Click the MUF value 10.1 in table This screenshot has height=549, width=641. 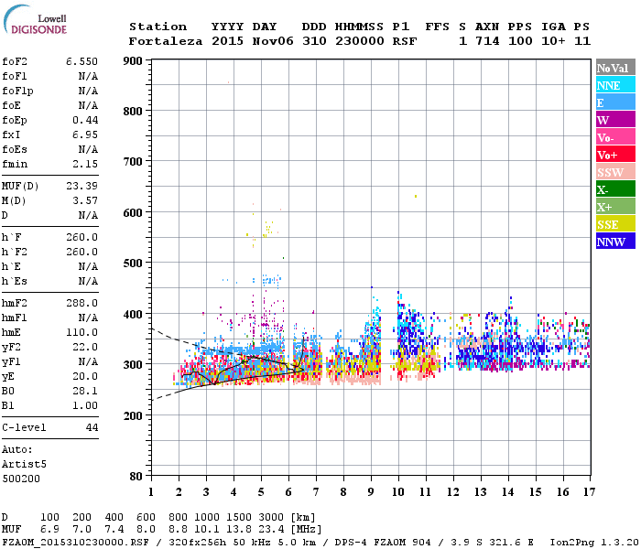(x=207, y=530)
